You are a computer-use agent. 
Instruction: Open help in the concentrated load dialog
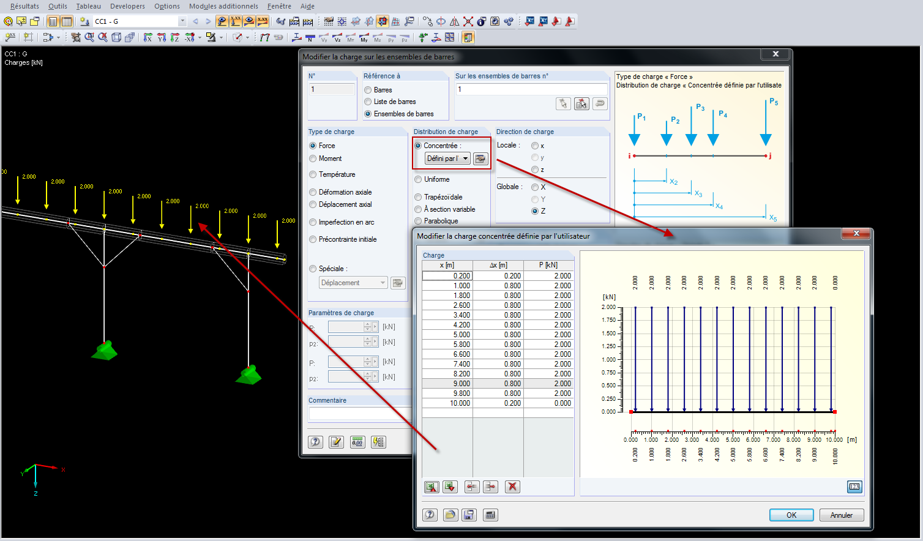[430, 515]
